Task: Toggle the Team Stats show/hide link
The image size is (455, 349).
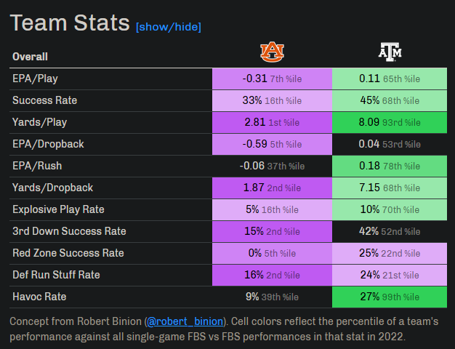Action: click(168, 27)
